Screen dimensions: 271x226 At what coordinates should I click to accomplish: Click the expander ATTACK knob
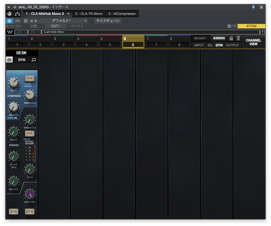click(14, 156)
